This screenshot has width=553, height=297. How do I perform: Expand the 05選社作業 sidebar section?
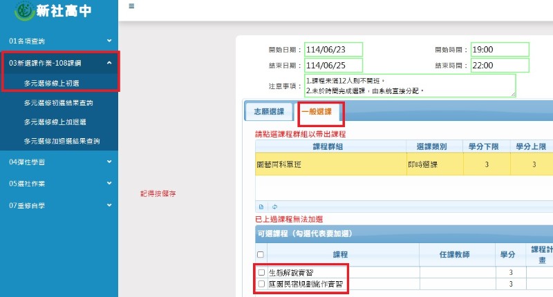point(59,184)
